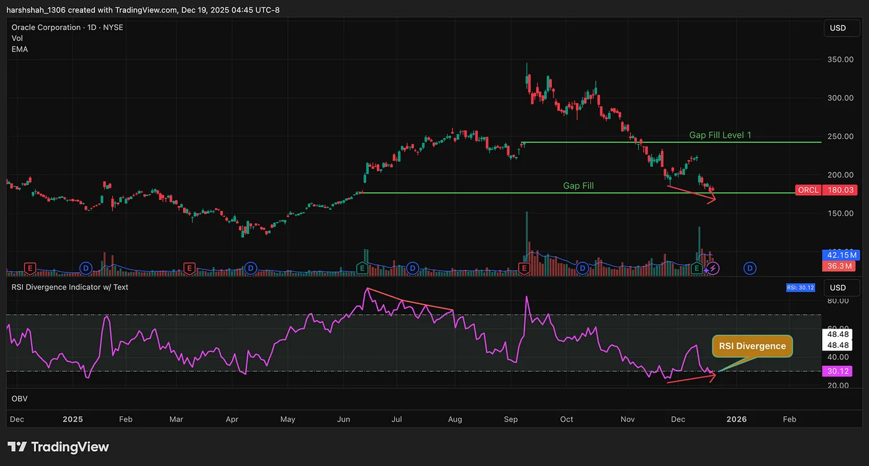Open the green earnings marker for June 2025
This screenshot has height=466, width=869.
click(x=362, y=268)
